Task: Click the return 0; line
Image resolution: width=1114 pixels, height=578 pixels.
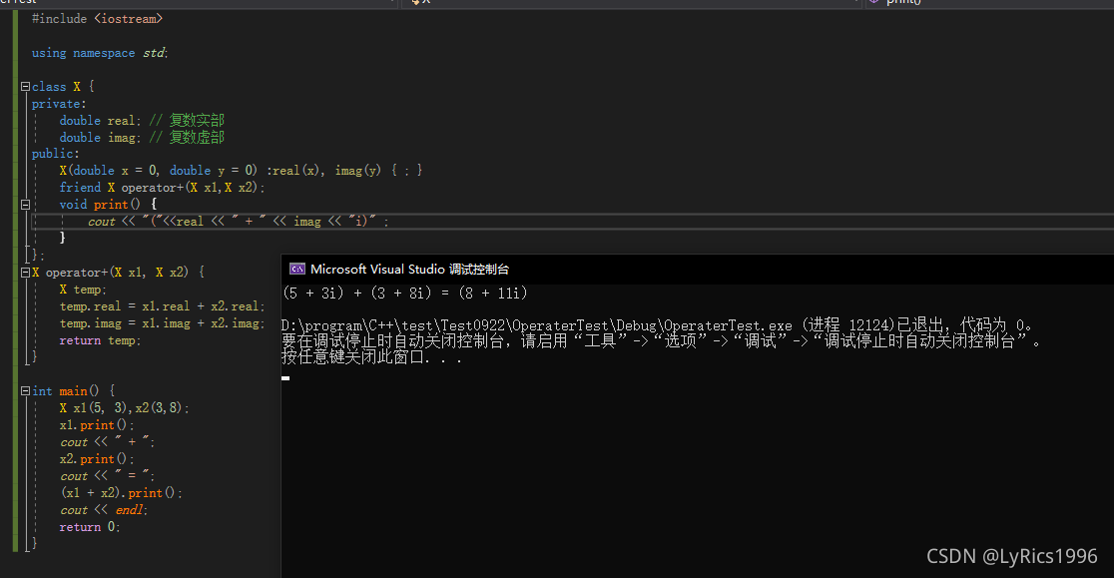Action: point(90,527)
